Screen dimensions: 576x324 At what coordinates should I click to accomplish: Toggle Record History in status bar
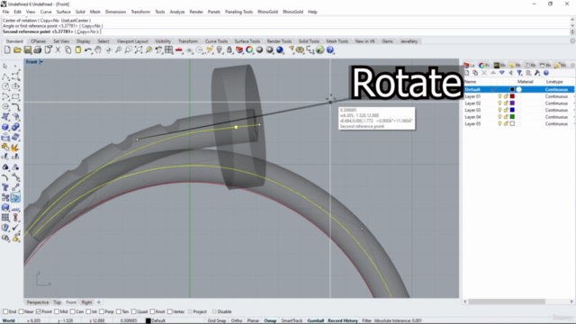[x=343, y=320]
